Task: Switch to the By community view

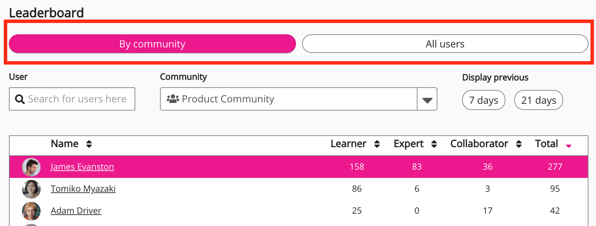Action: tap(152, 44)
